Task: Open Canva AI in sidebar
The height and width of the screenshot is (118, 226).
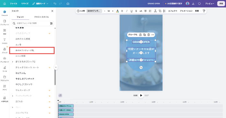Action: [x=5, y=13]
